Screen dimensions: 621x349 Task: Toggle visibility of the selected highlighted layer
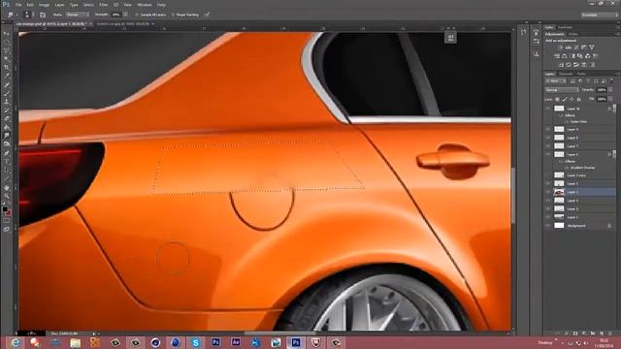click(x=547, y=192)
